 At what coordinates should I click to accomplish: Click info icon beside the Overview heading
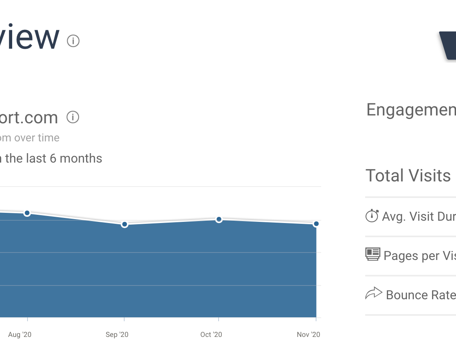click(x=73, y=41)
